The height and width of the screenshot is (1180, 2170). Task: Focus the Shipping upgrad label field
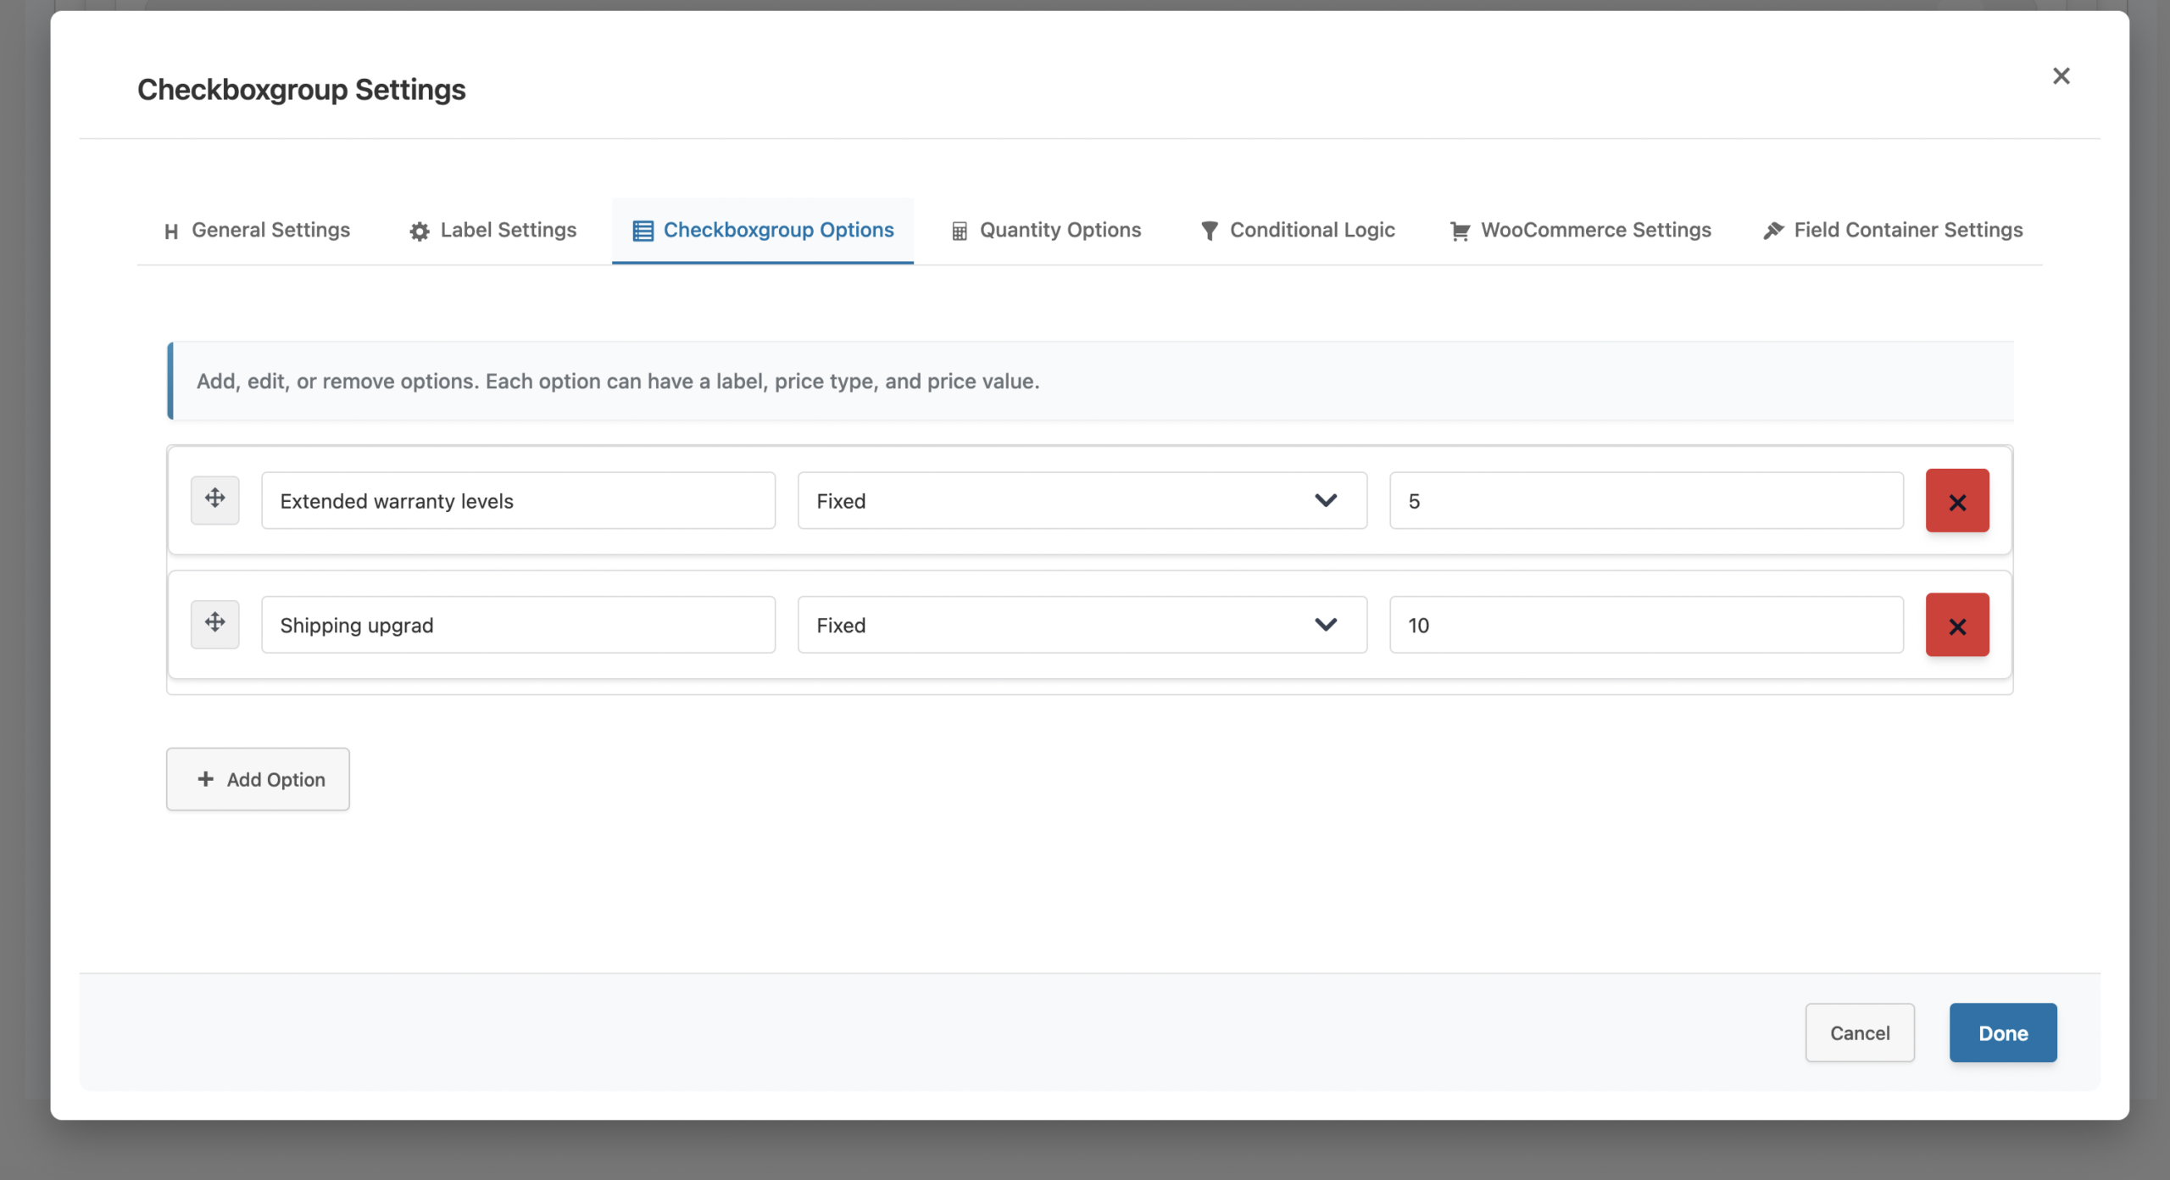coord(518,625)
